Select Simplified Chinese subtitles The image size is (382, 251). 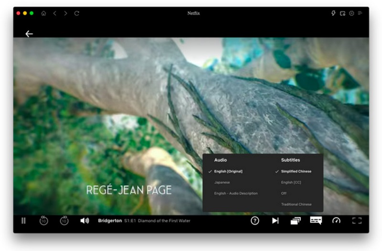[296, 171]
